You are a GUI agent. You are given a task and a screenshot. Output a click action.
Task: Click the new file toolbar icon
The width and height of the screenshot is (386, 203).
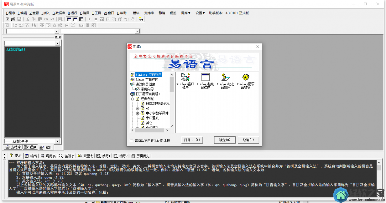coord(8,19)
